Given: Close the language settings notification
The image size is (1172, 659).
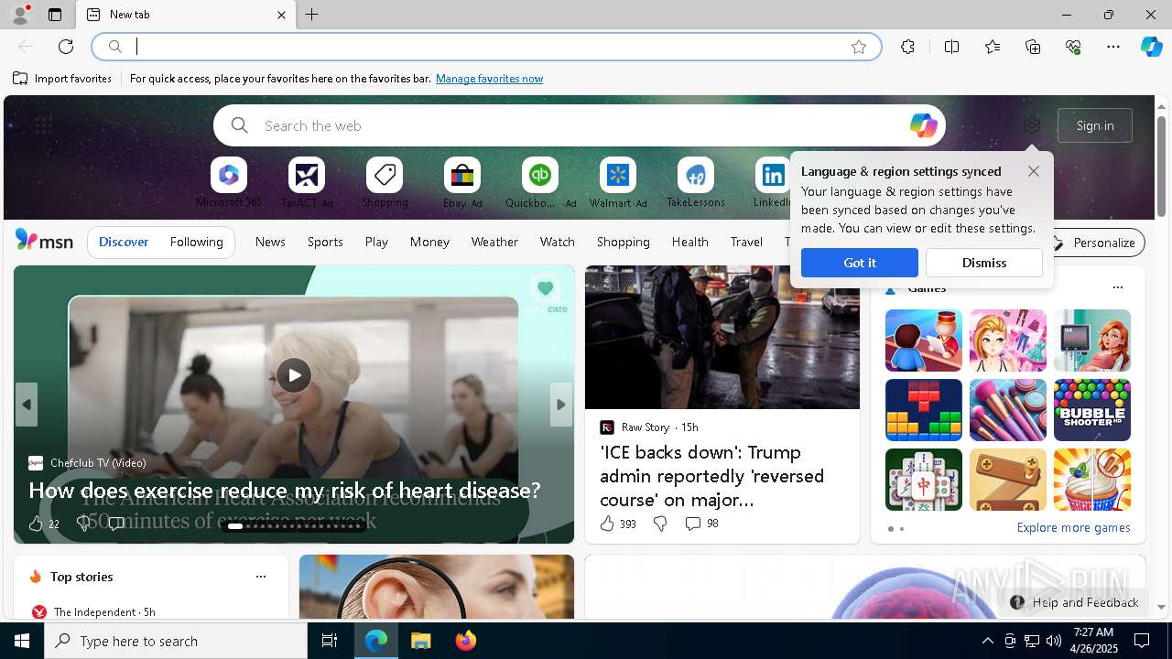Looking at the screenshot, I should [1034, 171].
